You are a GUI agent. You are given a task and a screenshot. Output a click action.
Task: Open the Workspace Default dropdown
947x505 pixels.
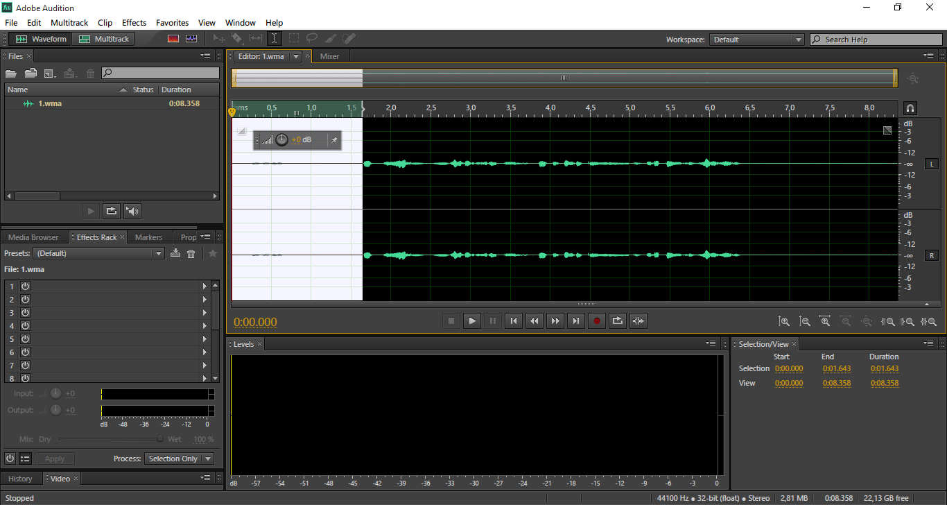pos(757,40)
